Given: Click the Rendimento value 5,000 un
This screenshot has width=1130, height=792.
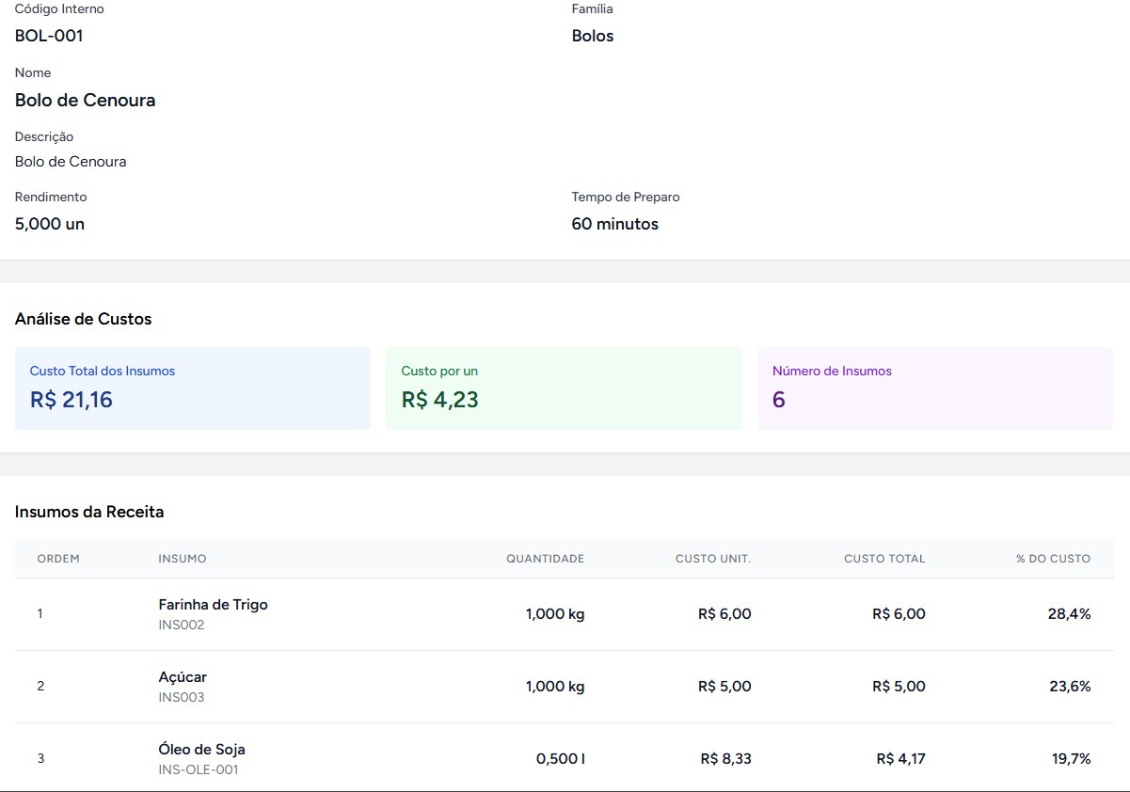Looking at the screenshot, I should (x=50, y=224).
